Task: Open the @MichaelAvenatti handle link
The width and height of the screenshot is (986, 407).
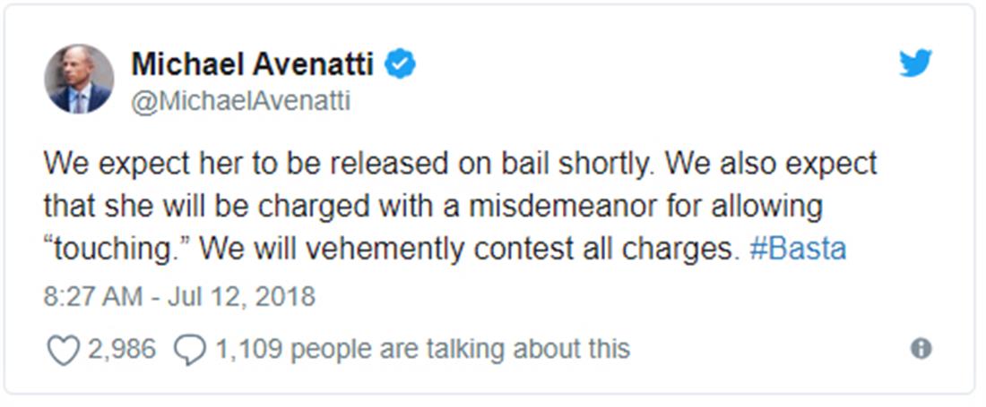Action: point(240,102)
